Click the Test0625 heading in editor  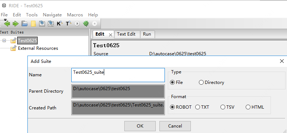[106, 45]
